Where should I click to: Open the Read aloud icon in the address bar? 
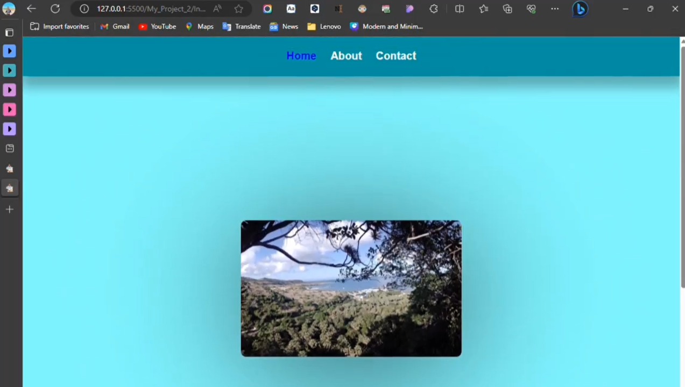click(x=217, y=9)
